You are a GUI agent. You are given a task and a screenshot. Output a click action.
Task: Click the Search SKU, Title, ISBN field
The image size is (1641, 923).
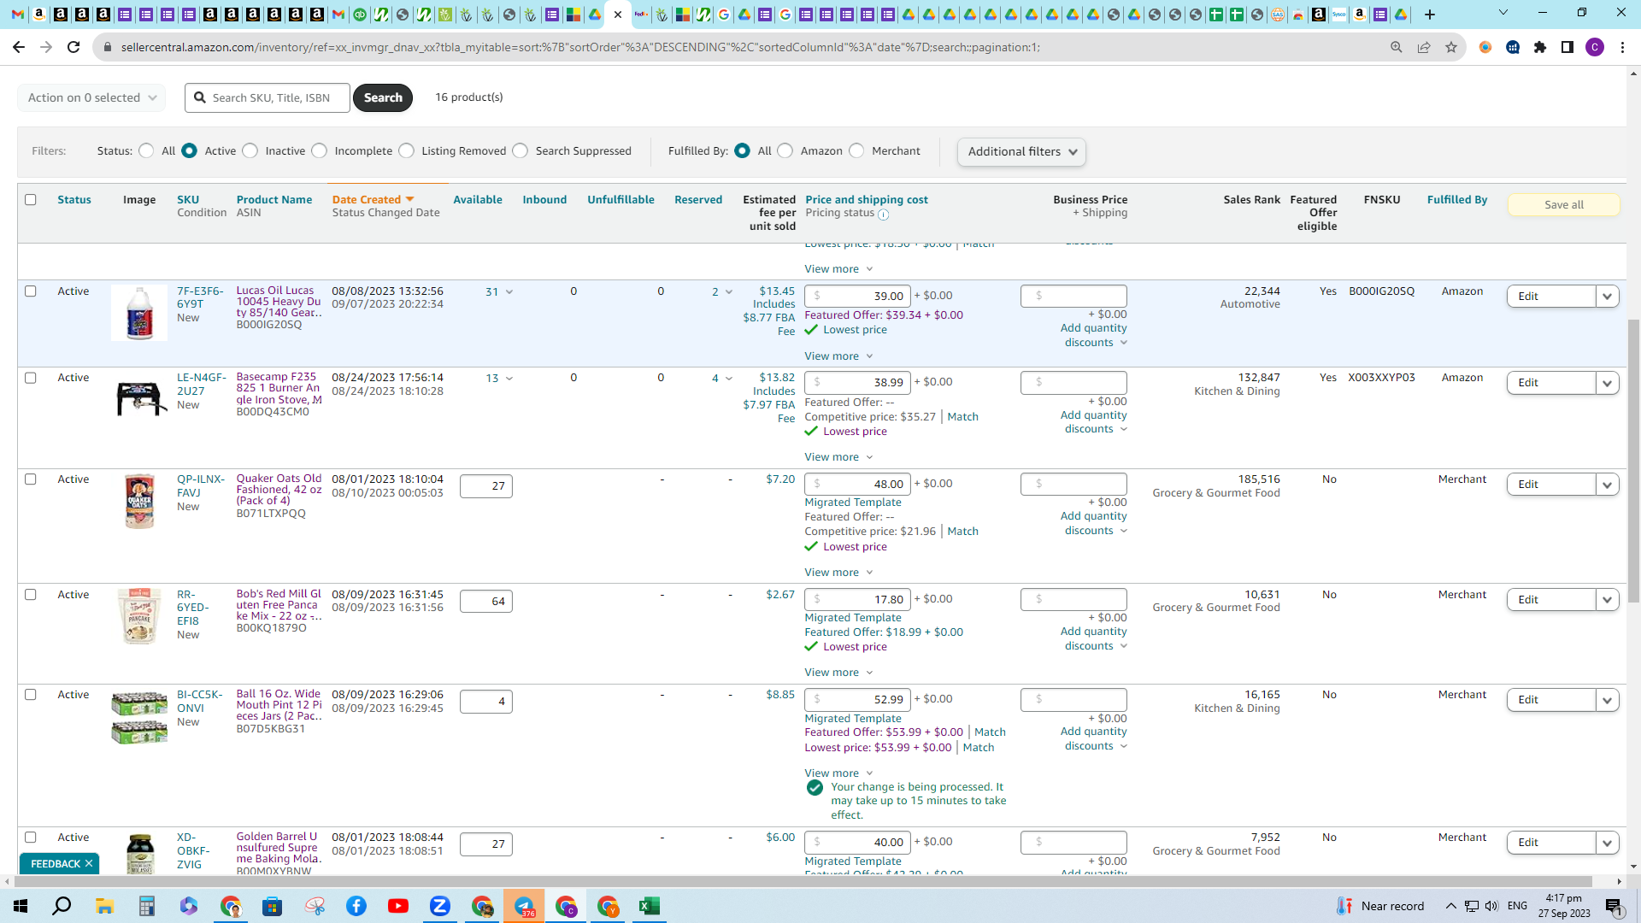[x=268, y=97]
